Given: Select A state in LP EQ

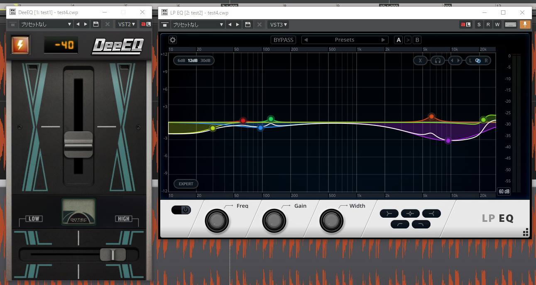Looking at the screenshot, I should (399, 40).
